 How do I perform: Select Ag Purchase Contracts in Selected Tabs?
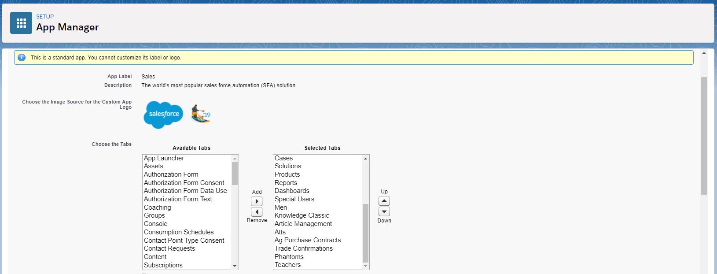[317, 240]
